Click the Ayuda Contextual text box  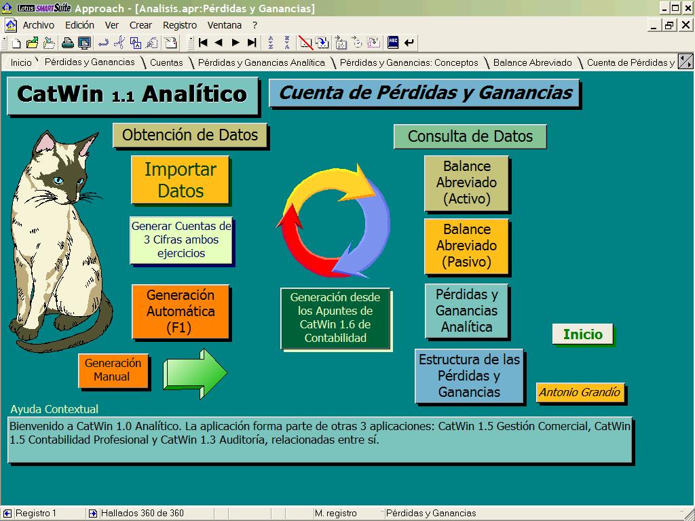coord(320,439)
